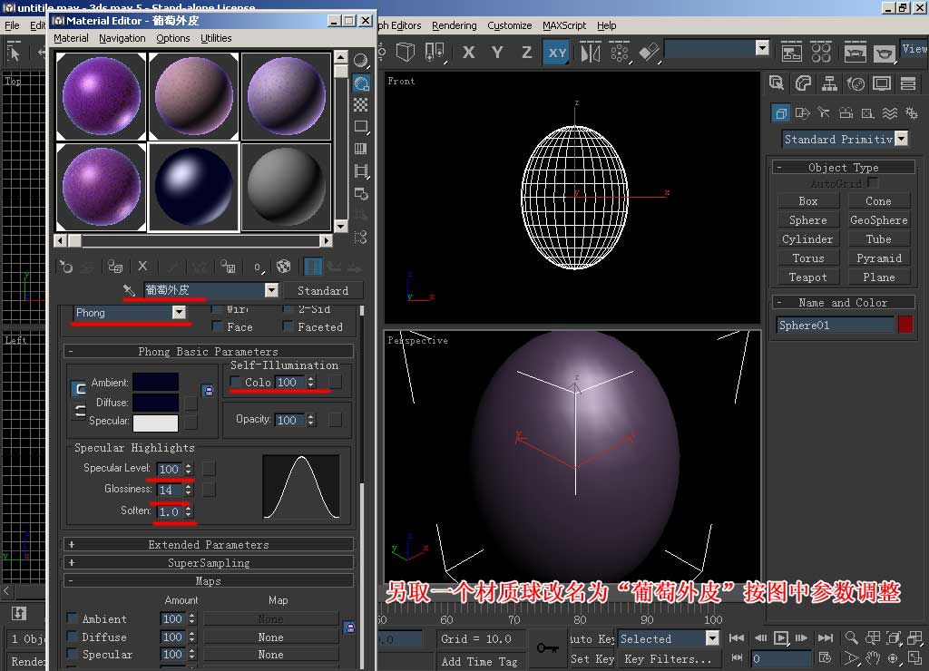The height and width of the screenshot is (671, 929).
Task: Enable the Ambient map checkbox
Action: (x=72, y=618)
